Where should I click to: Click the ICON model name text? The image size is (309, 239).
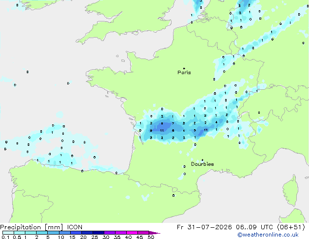pos(75,227)
